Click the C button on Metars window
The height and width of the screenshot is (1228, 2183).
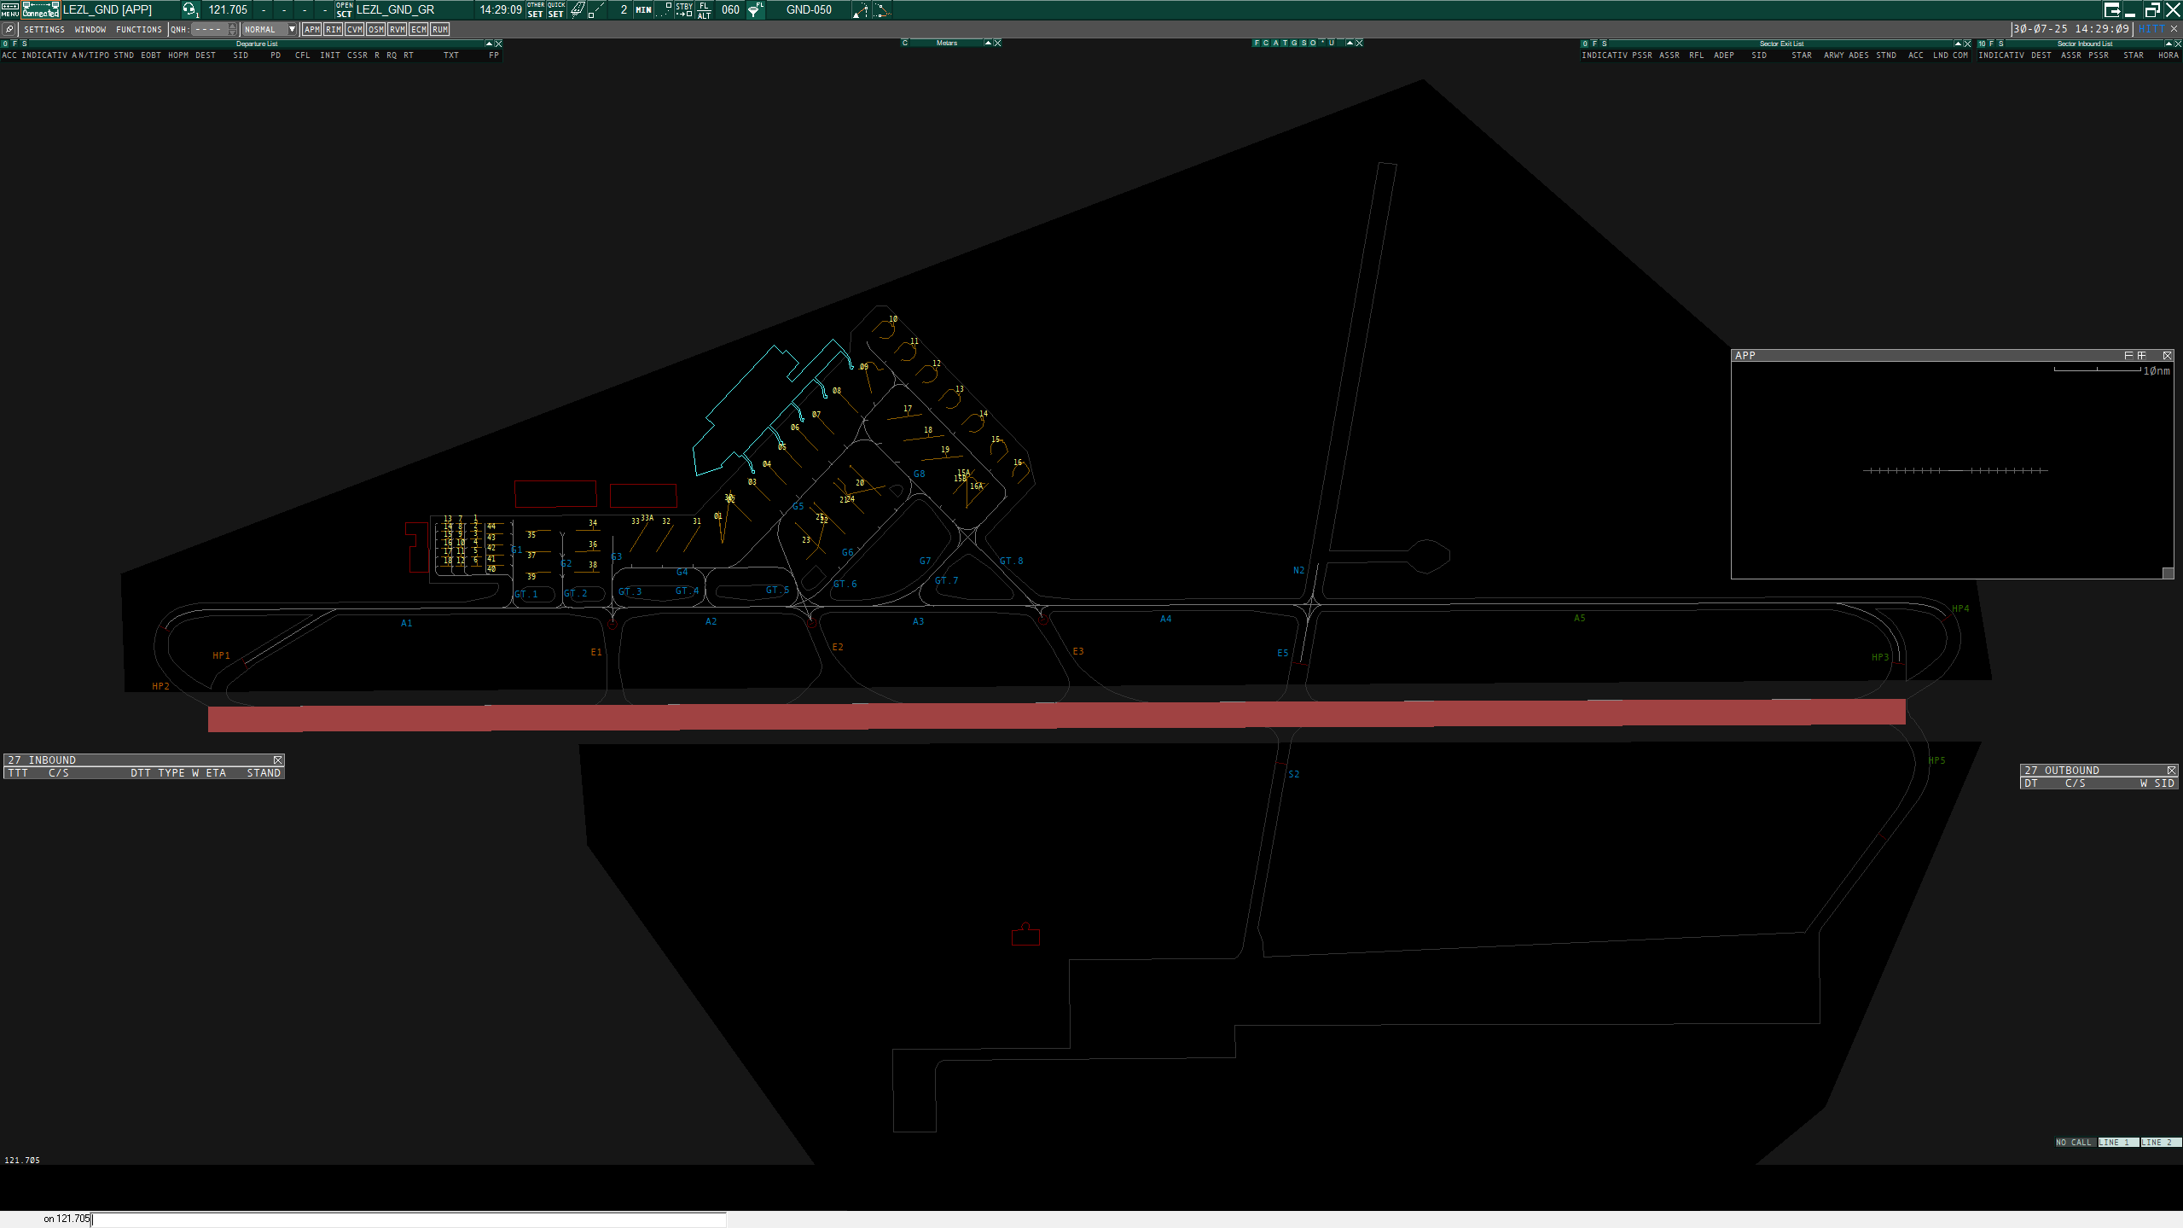(905, 43)
